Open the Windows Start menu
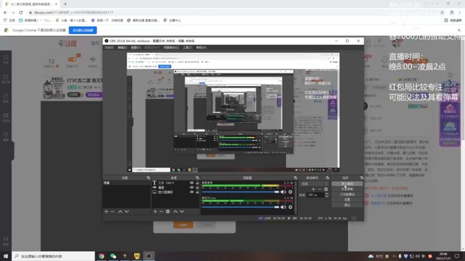465x261 pixels. 6,256
